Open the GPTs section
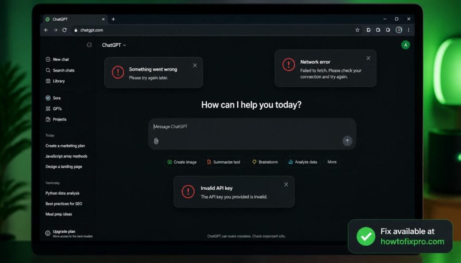Image resolution: width=461 pixels, height=263 pixels. pyautogui.click(x=54, y=109)
